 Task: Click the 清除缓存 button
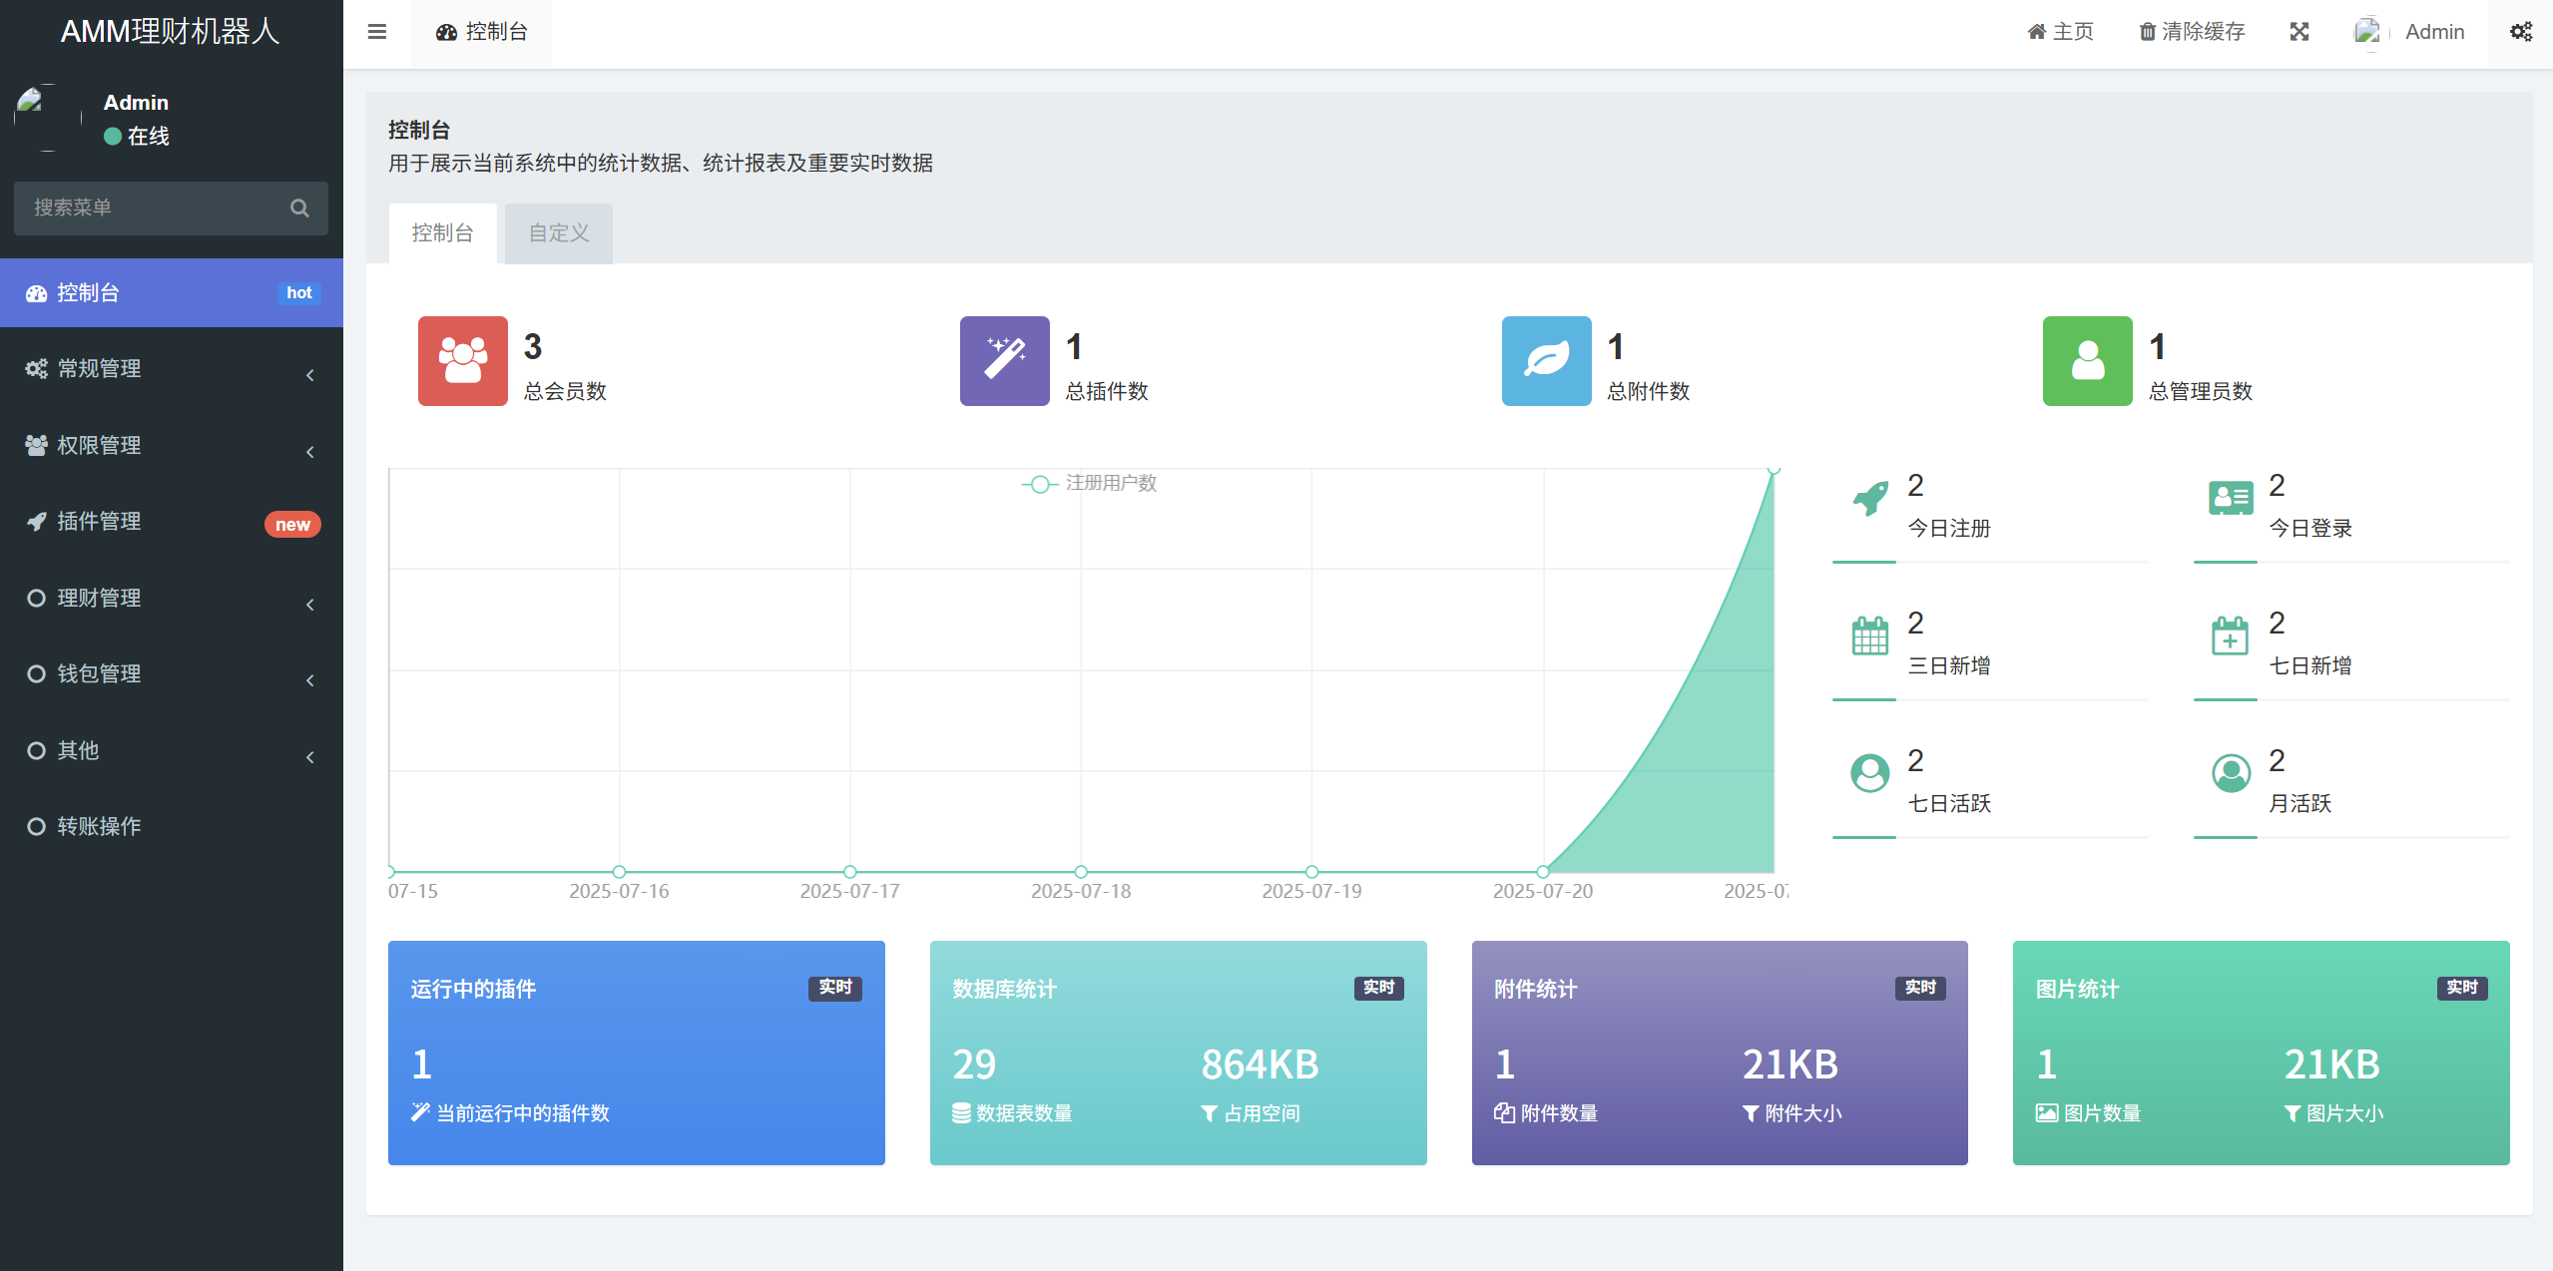tap(2192, 32)
